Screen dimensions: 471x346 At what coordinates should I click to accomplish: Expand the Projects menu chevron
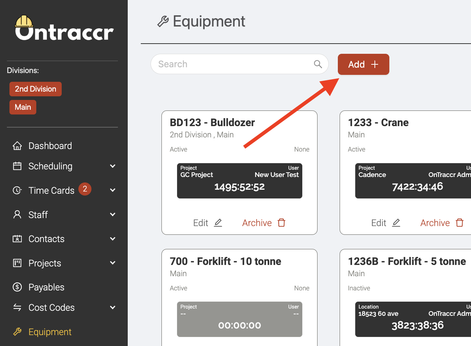tap(113, 263)
